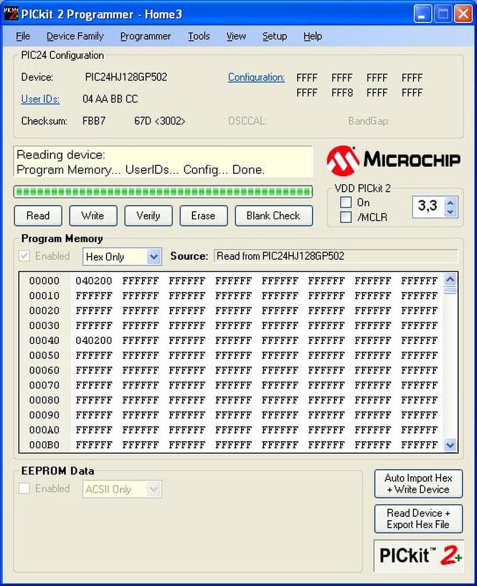Click address label 000B0

point(45,445)
